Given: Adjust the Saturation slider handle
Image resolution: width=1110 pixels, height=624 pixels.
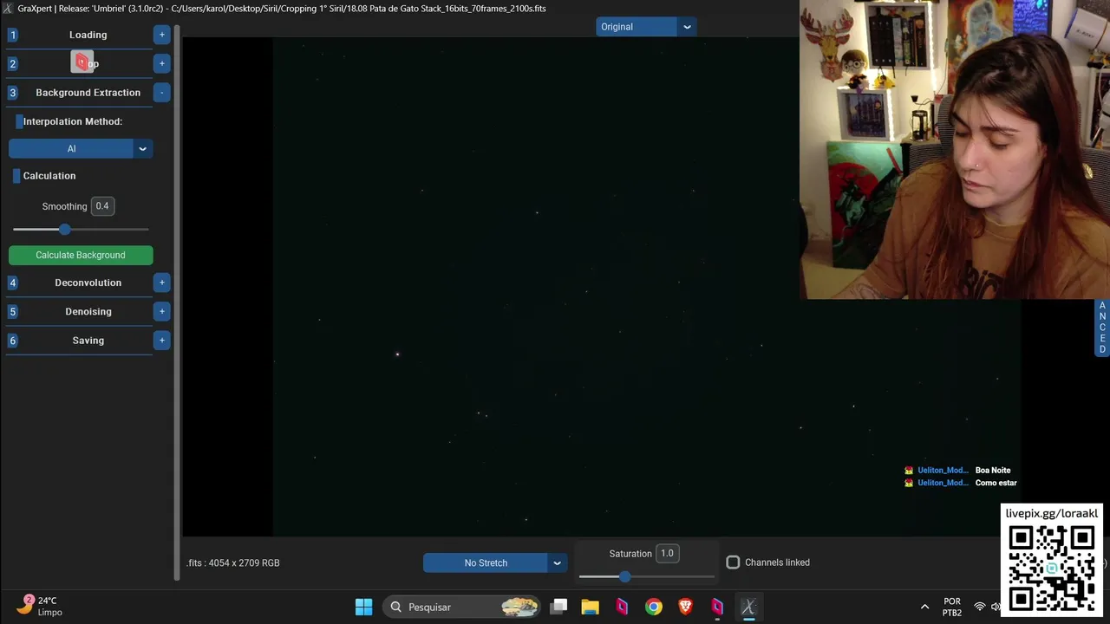Looking at the screenshot, I should point(624,576).
